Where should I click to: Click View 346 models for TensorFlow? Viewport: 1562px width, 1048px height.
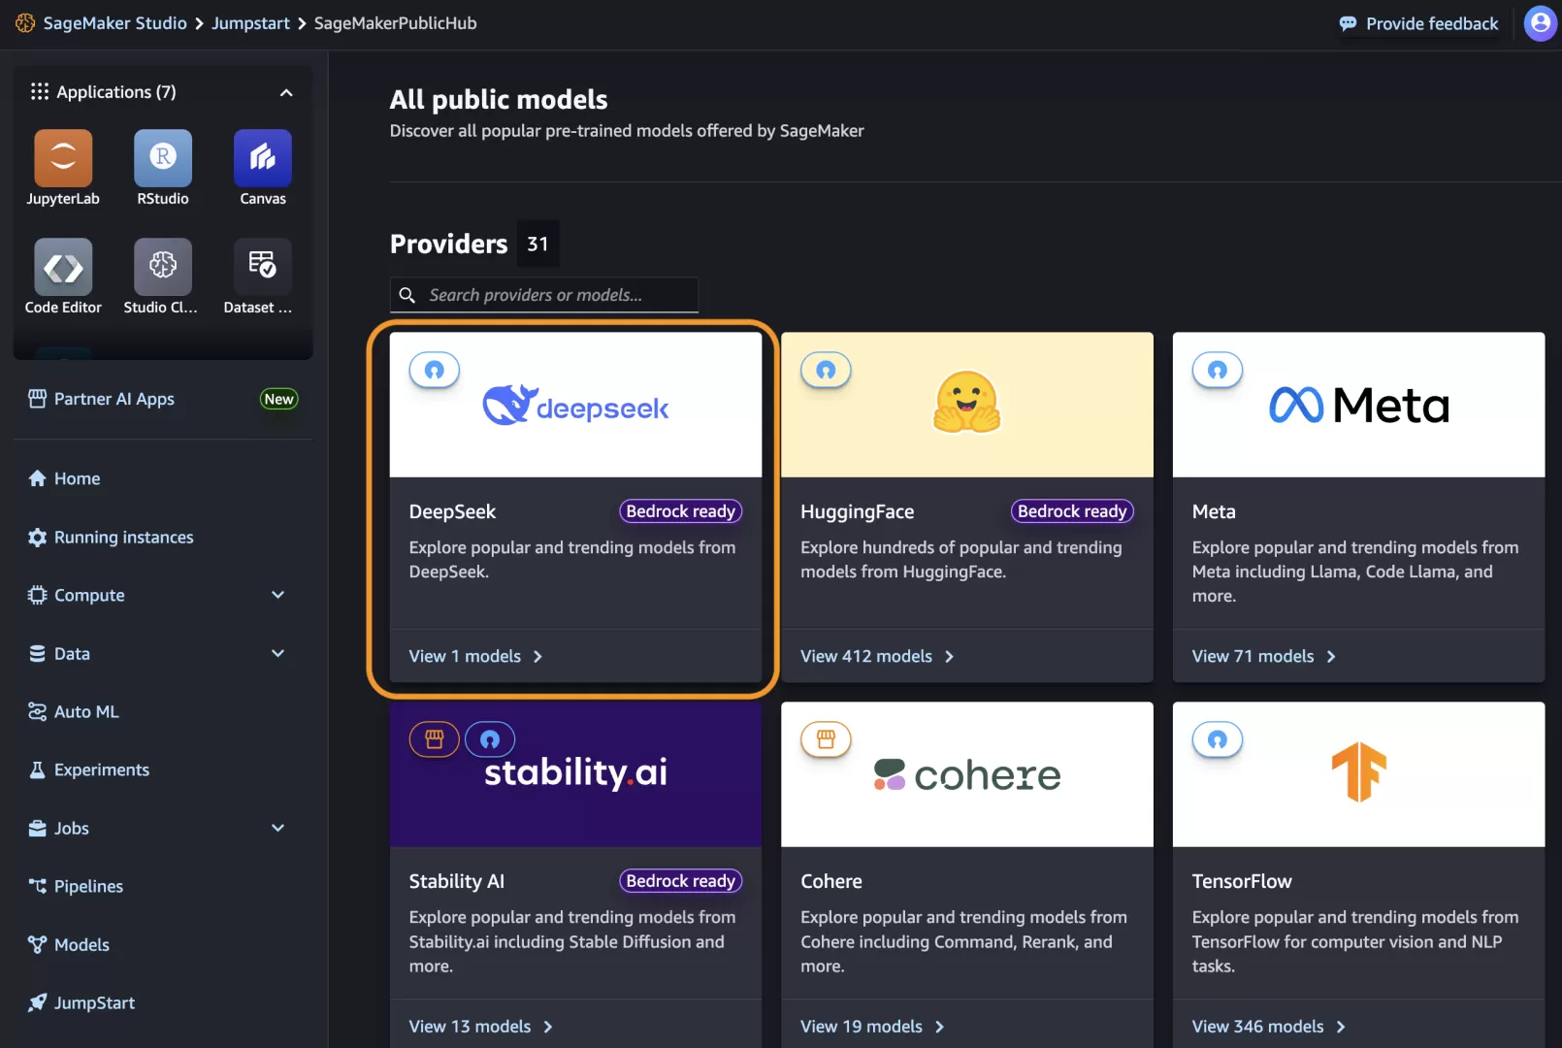[1269, 1026]
